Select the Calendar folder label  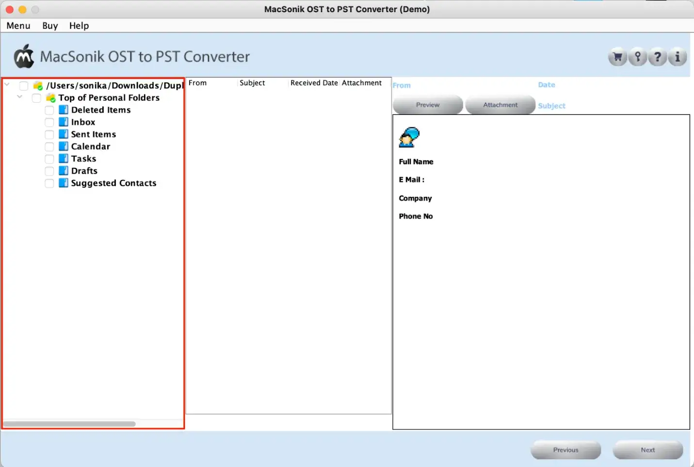[91, 146]
